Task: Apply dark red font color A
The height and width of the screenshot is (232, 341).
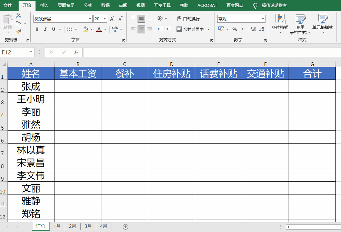Action: pyautogui.click(x=99, y=29)
